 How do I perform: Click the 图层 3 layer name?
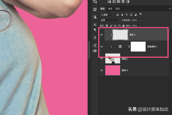pyautogui.click(x=125, y=70)
